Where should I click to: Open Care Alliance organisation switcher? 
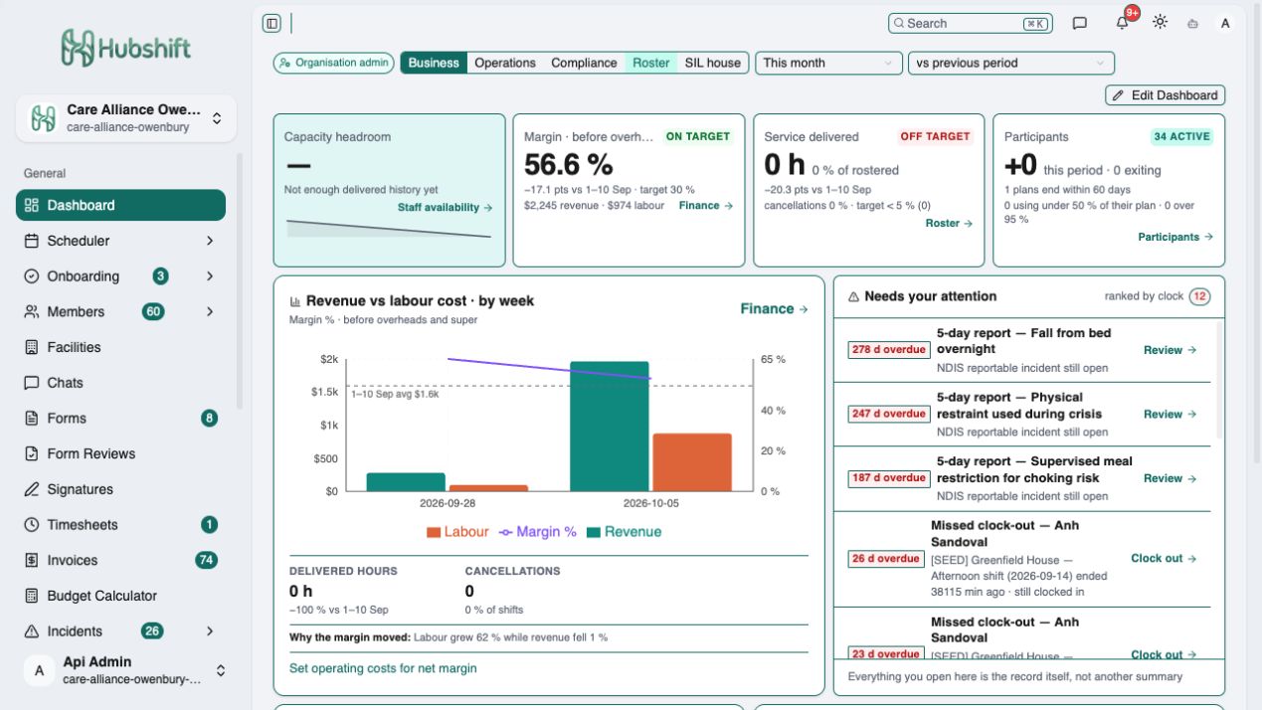click(126, 118)
